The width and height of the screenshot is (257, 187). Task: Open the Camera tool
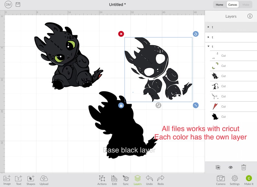tap(221, 180)
